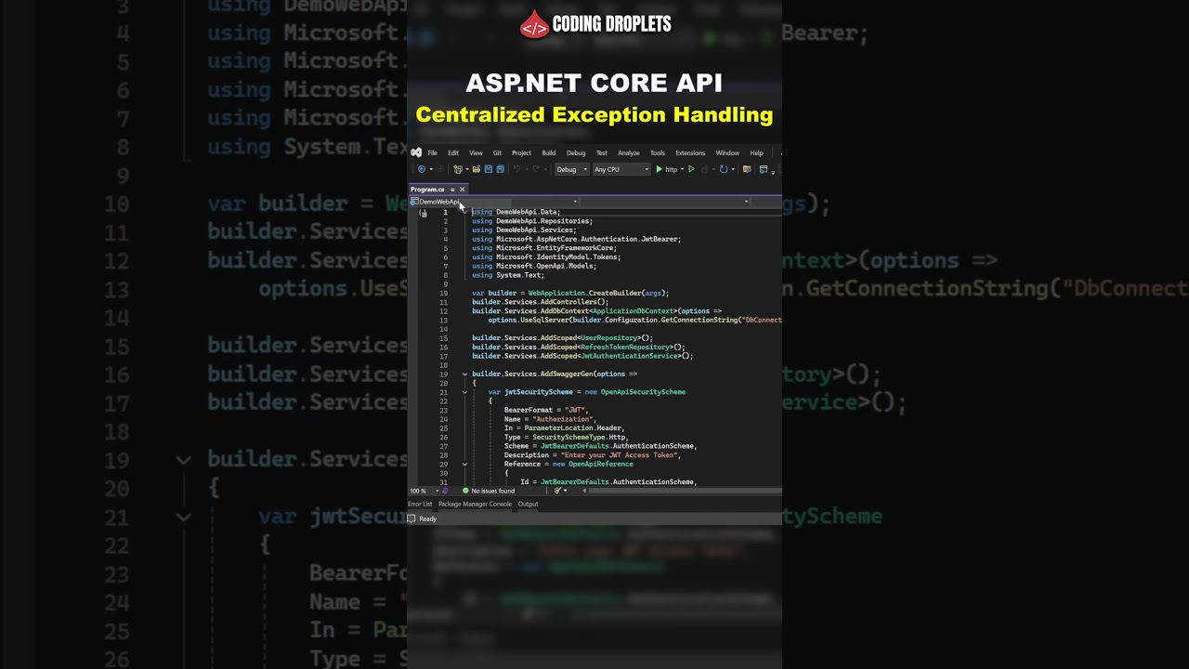Click the Navigate Forward arrow icon
The height and width of the screenshot is (669, 1189).
click(x=440, y=169)
